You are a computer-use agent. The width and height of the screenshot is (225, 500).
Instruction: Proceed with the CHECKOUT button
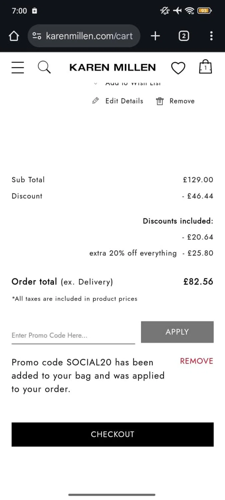(112, 434)
